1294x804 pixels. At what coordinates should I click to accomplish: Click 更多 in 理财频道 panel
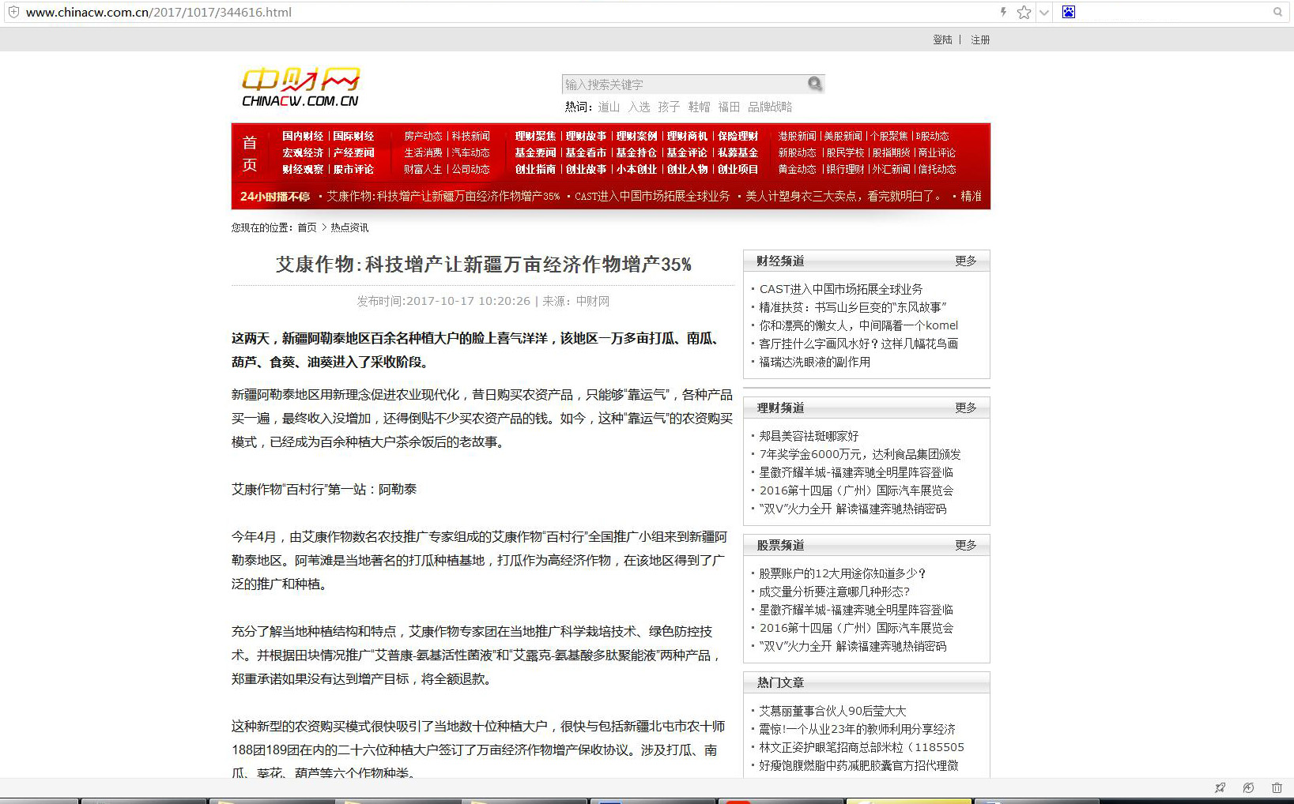click(x=965, y=408)
